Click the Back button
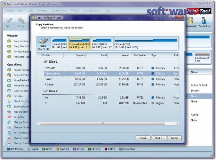Image resolution: width=216 pixels, height=160 pixels. point(143,138)
